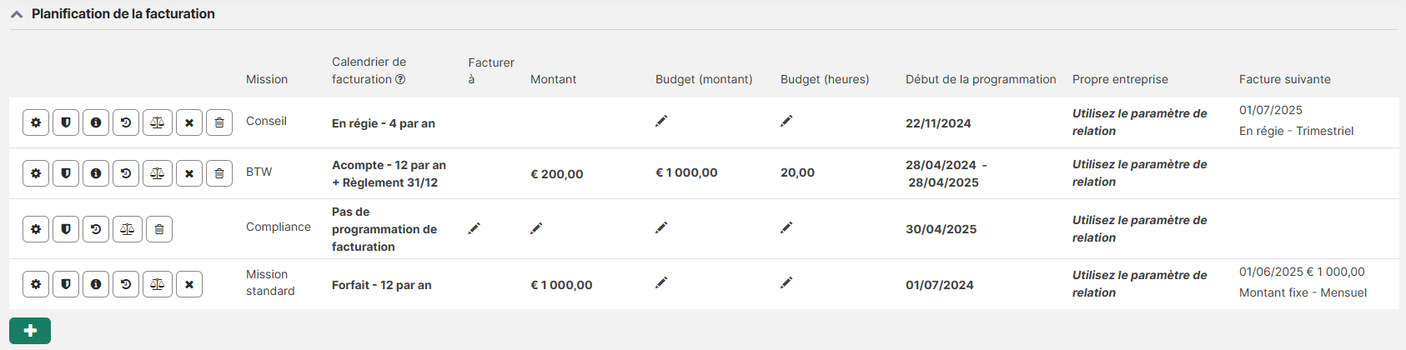Edit the Facturer à field for Compliance

click(475, 228)
